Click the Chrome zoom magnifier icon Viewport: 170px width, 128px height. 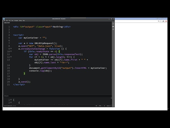[x=159, y=21]
